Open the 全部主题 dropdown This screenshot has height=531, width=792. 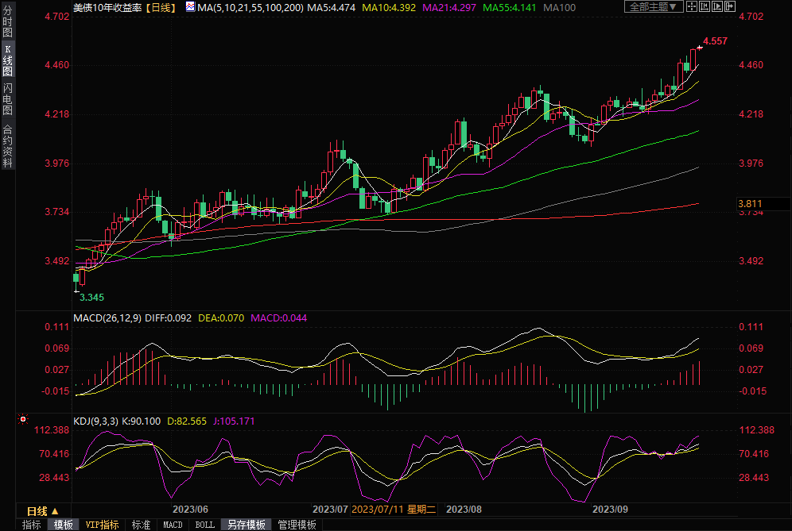pos(654,6)
